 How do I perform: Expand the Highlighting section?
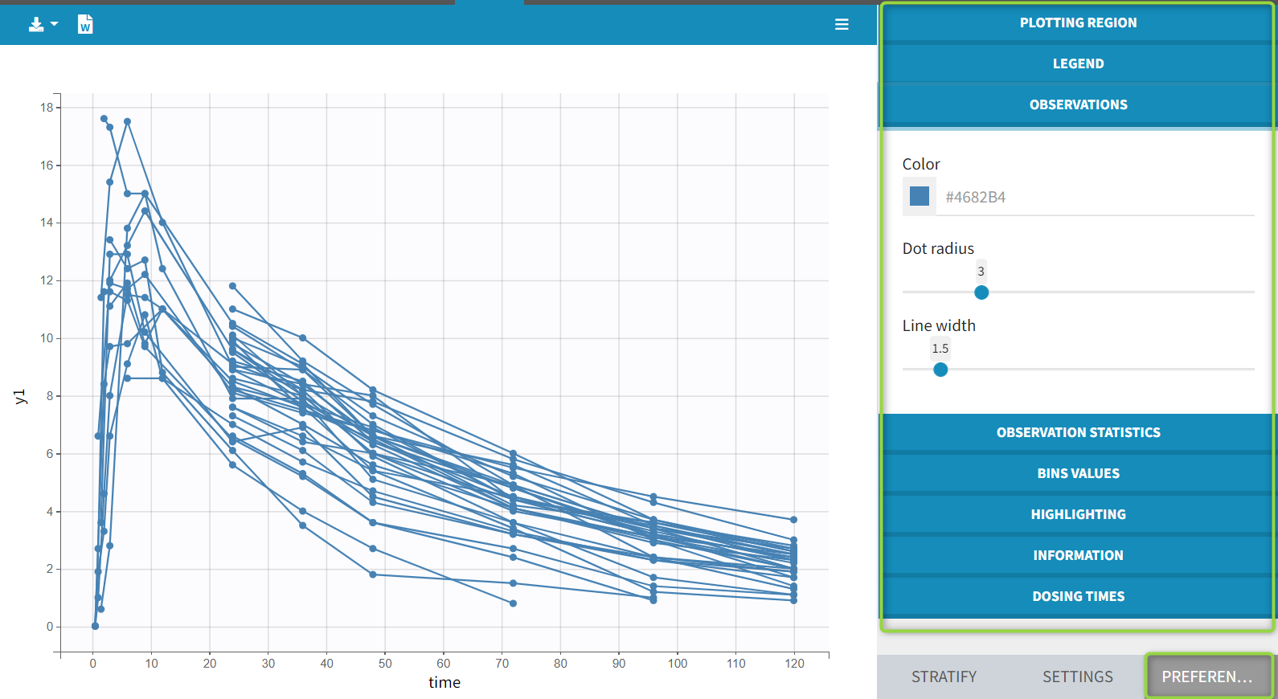coord(1078,514)
